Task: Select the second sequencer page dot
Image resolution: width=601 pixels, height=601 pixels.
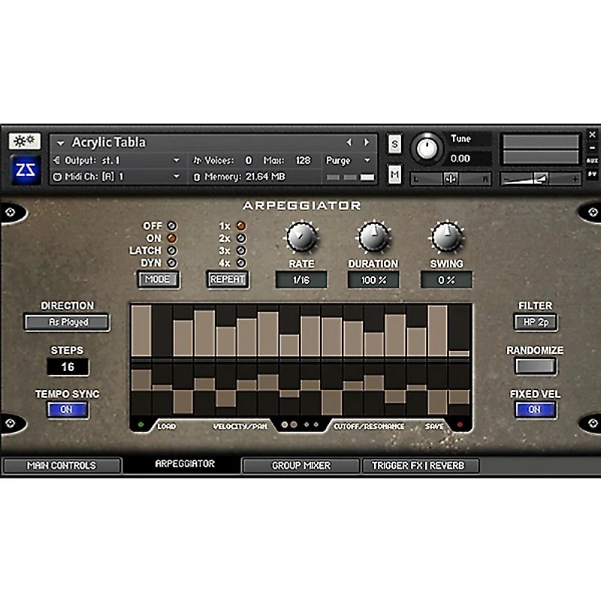Action: pyautogui.click(x=294, y=424)
